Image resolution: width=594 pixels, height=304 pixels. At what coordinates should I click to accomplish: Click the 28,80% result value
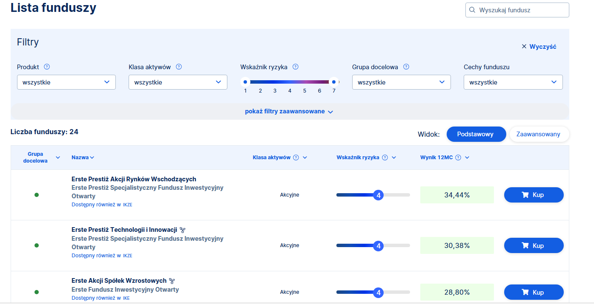tap(457, 292)
